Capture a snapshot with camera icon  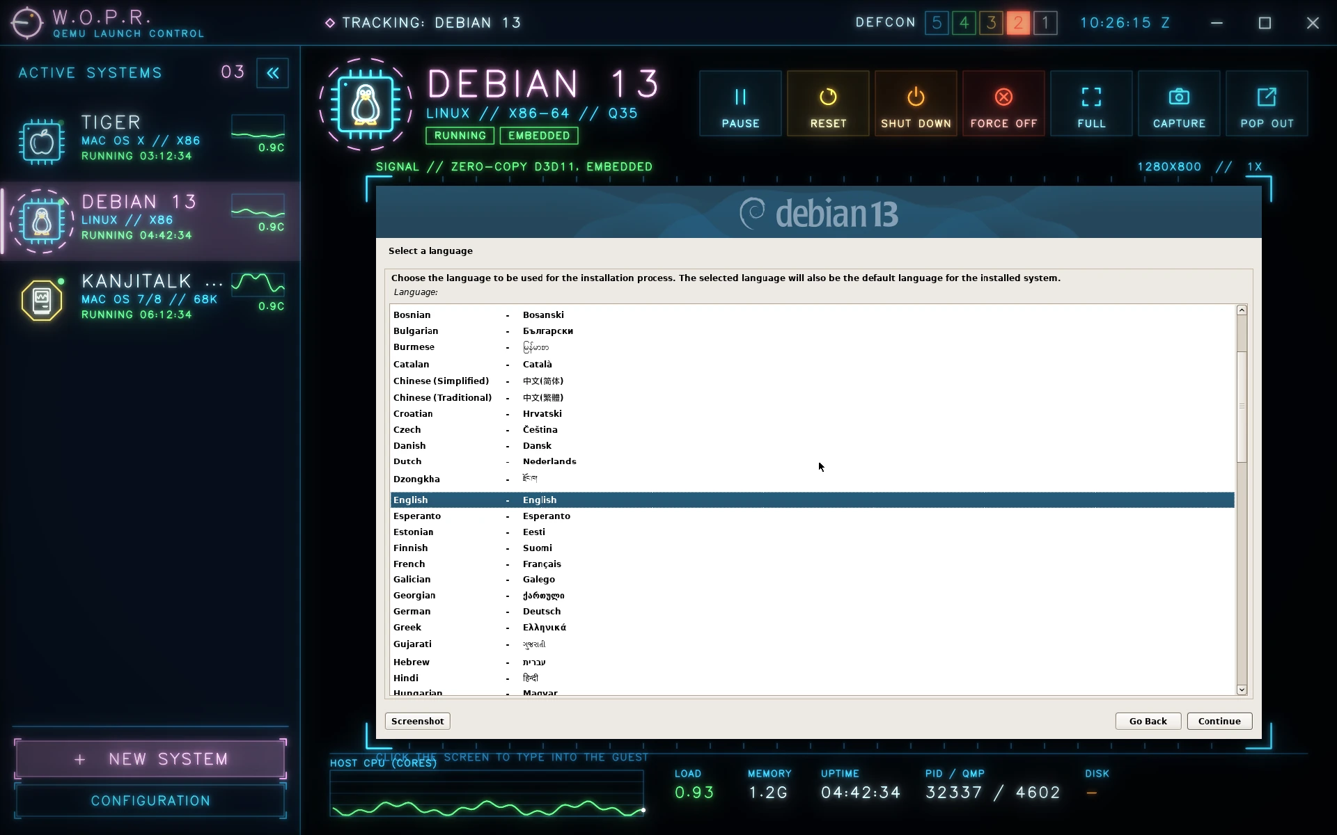click(x=1179, y=104)
